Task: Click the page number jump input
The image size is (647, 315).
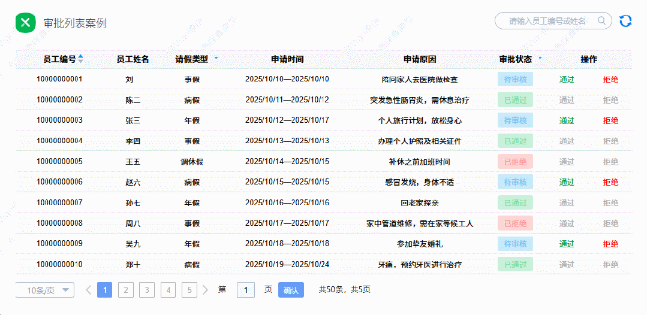Action: click(246, 290)
